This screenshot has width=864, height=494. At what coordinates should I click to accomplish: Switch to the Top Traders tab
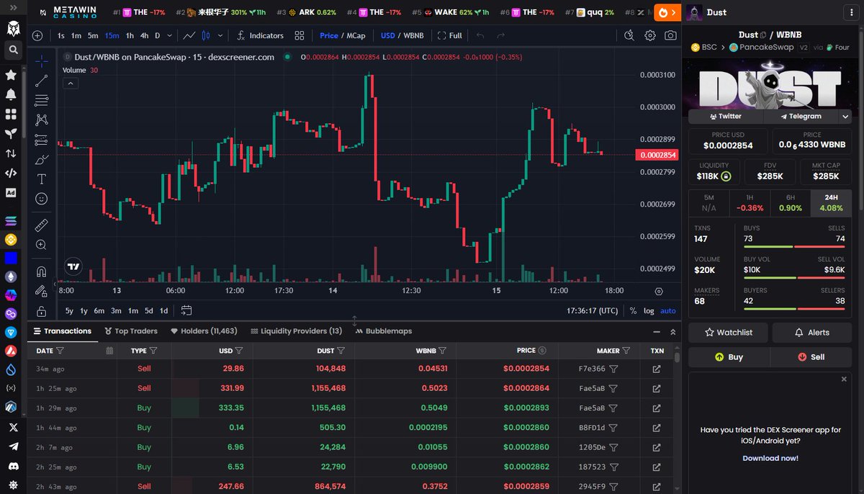click(x=131, y=331)
